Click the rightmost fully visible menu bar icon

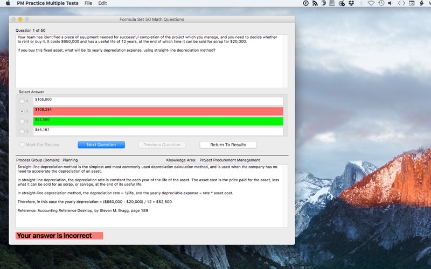[421, 3]
